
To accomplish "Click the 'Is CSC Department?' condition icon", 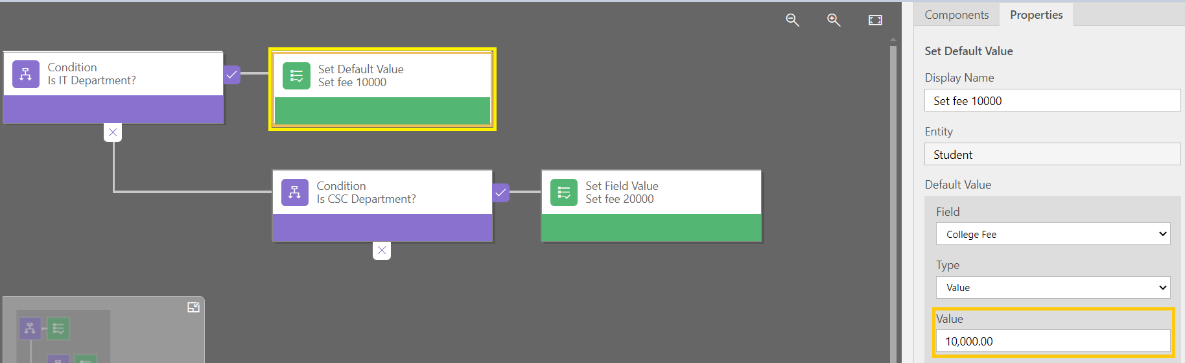I will click(295, 193).
